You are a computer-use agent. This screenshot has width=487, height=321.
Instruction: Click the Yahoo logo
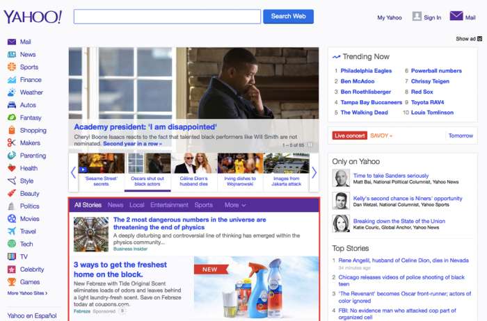point(33,17)
